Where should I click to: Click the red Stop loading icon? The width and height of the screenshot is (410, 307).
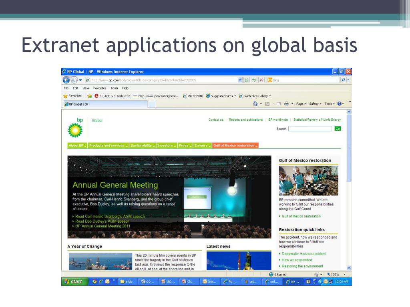[x=261, y=80]
